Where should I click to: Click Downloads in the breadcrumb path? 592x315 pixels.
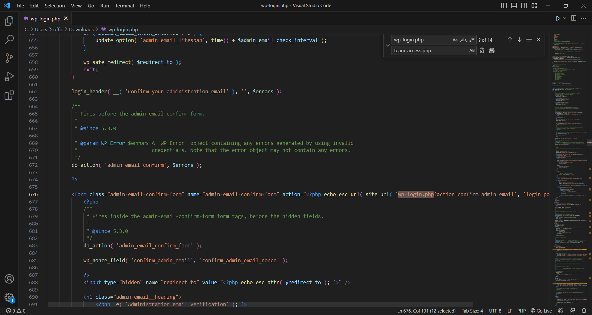coord(81,29)
